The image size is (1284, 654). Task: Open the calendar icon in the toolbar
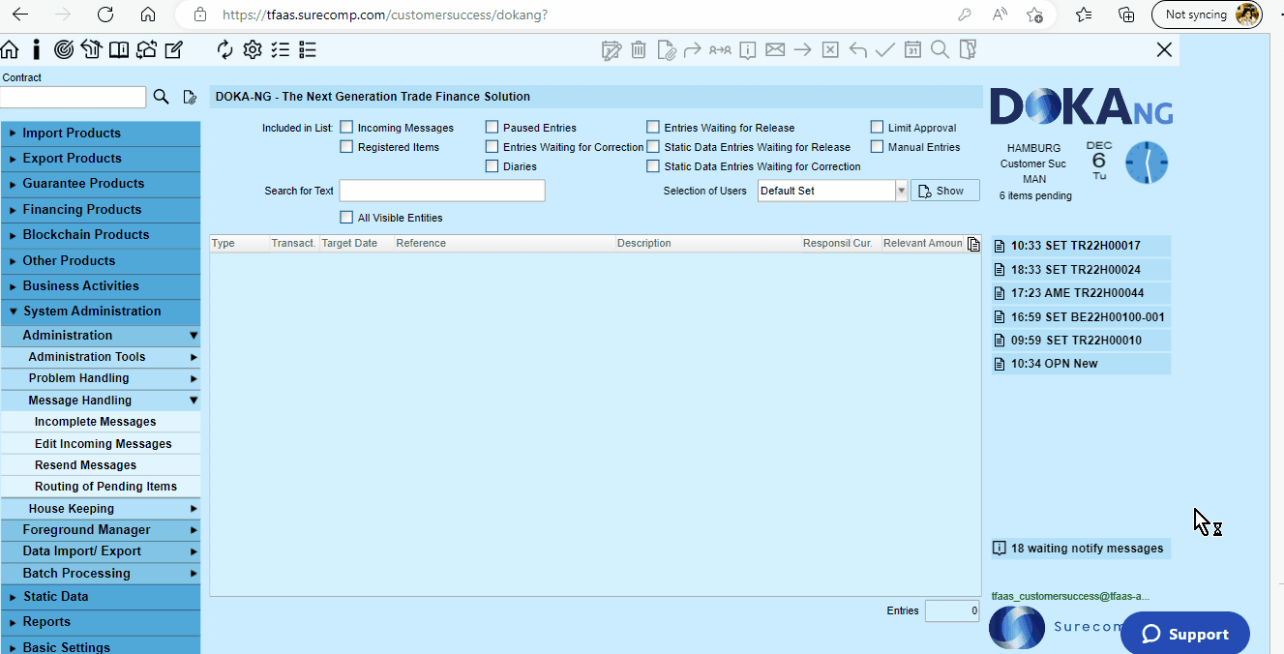(912, 50)
